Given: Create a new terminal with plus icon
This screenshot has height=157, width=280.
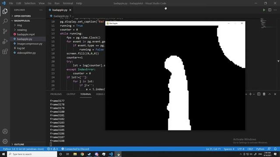Looking at the screenshot, I should coord(250,94).
